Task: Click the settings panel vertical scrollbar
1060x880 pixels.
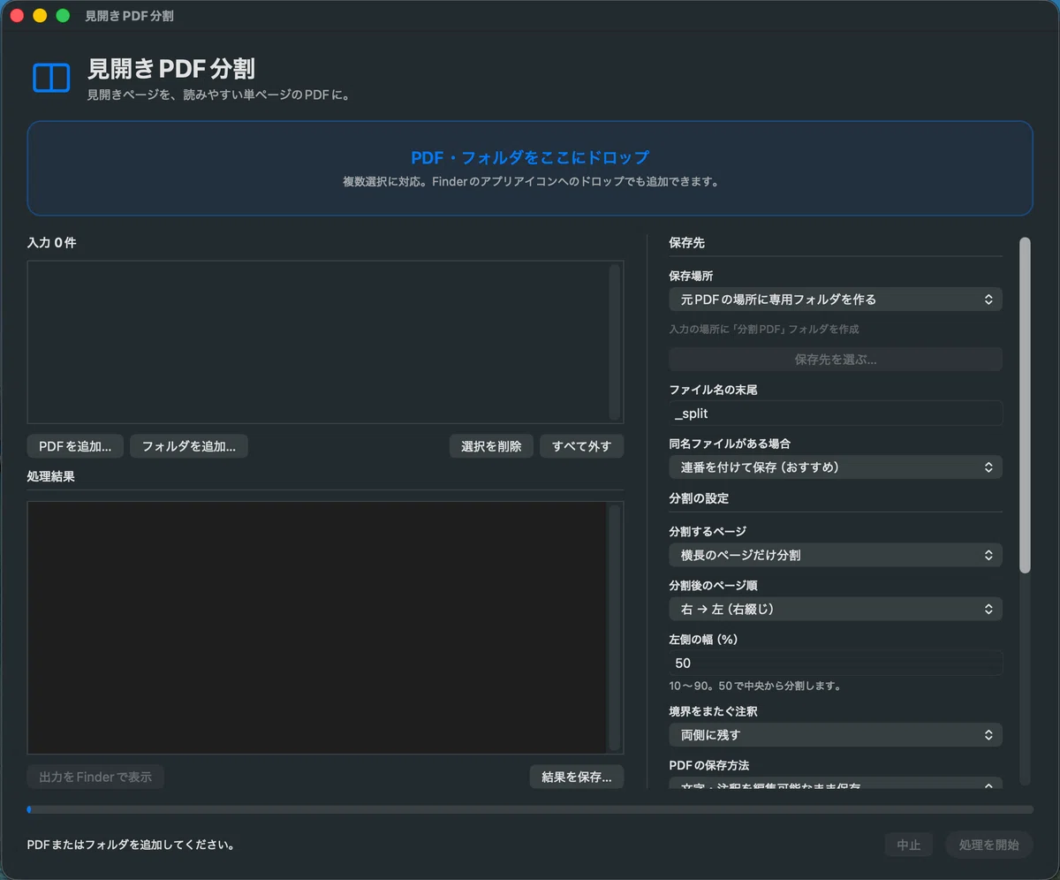Action: pos(1025,405)
